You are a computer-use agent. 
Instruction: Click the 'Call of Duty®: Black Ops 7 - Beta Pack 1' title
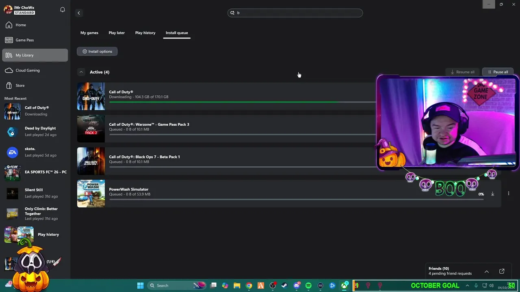[144, 157]
